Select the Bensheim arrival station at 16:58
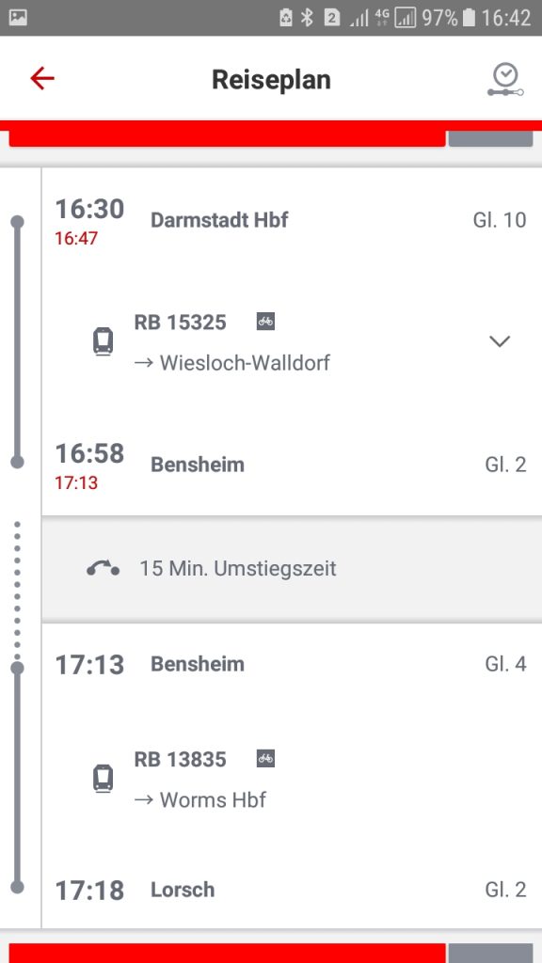This screenshot has width=542, height=963. click(198, 465)
